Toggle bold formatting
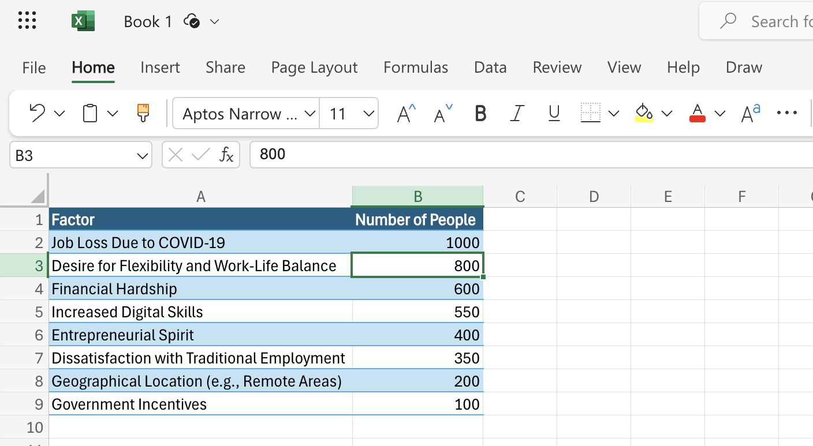813x446 pixels. [x=480, y=113]
